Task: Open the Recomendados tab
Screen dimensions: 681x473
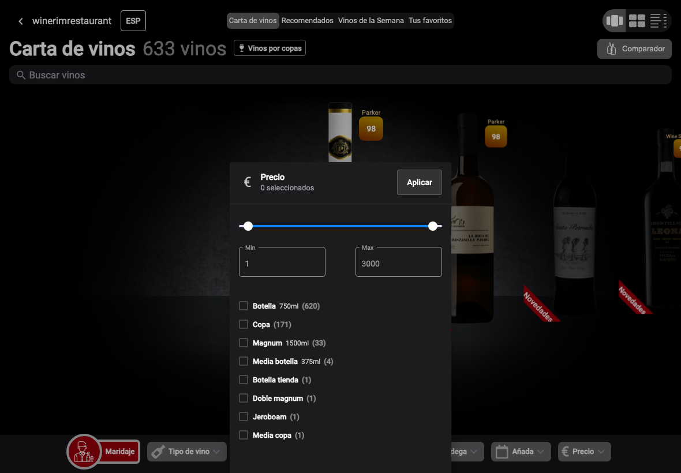Action: point(307,20)
